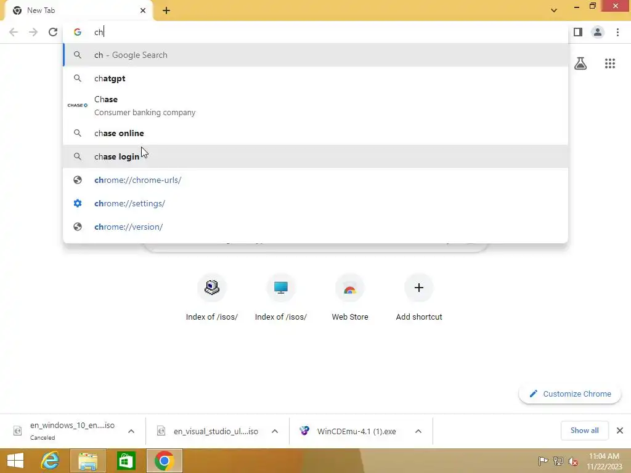This screenshot has height=473, width=631.
Task: Choose 'ch - Google Search' suggestion
Action: tap(315, 55)
